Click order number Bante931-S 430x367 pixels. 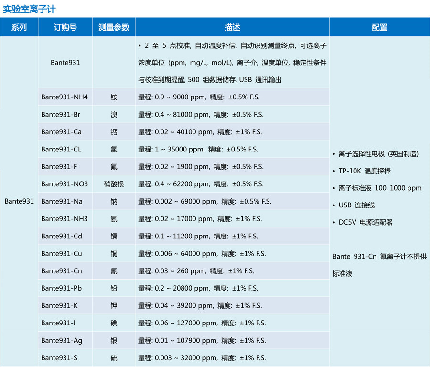(x=59, y=357)
